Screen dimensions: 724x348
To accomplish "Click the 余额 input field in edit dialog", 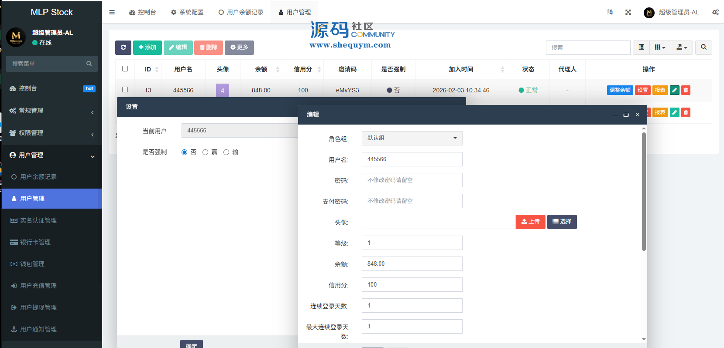I will point(412,264).
